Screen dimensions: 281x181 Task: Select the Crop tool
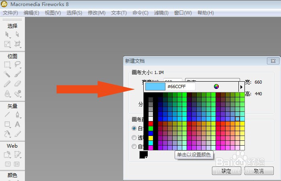[18, 44]
